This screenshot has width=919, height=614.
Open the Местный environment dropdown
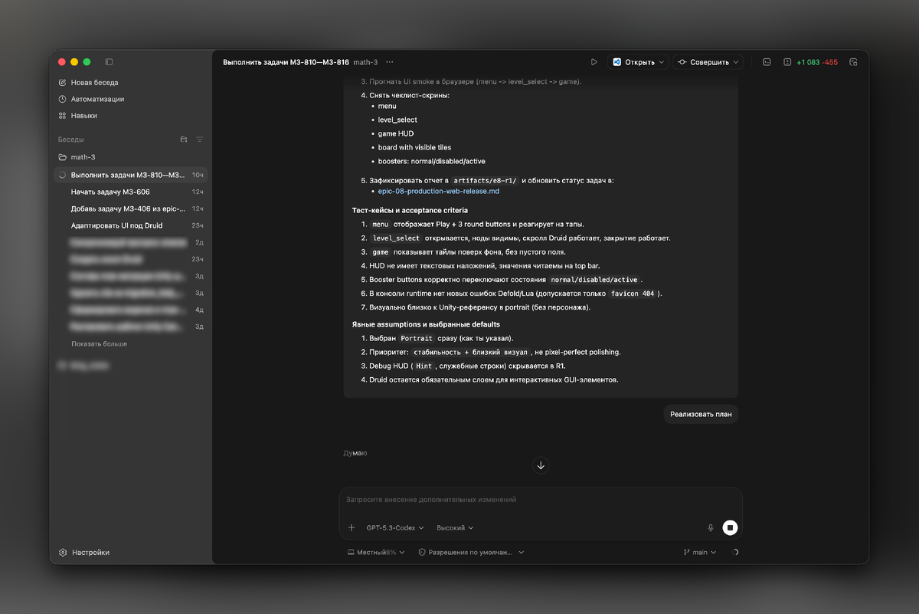[376, 552]
